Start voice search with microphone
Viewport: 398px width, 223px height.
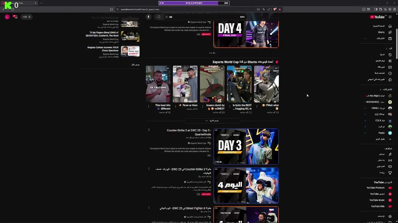[148, 17]
